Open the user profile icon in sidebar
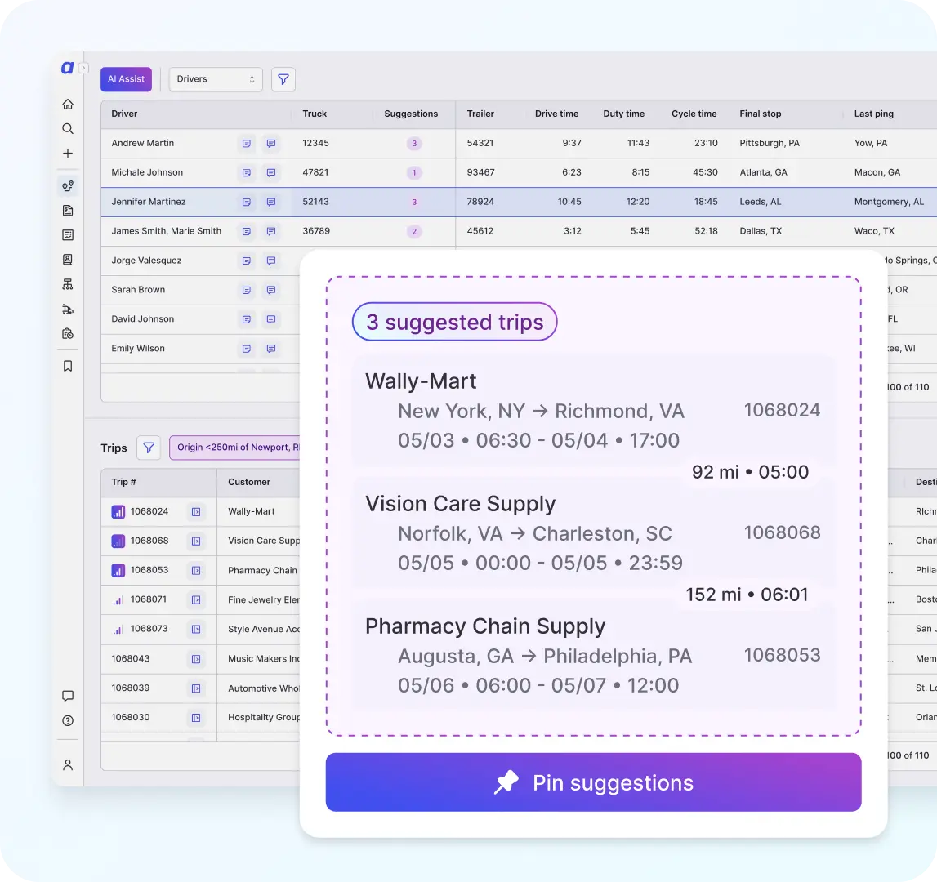The image size is (937, 882). (x=68, y=764)
